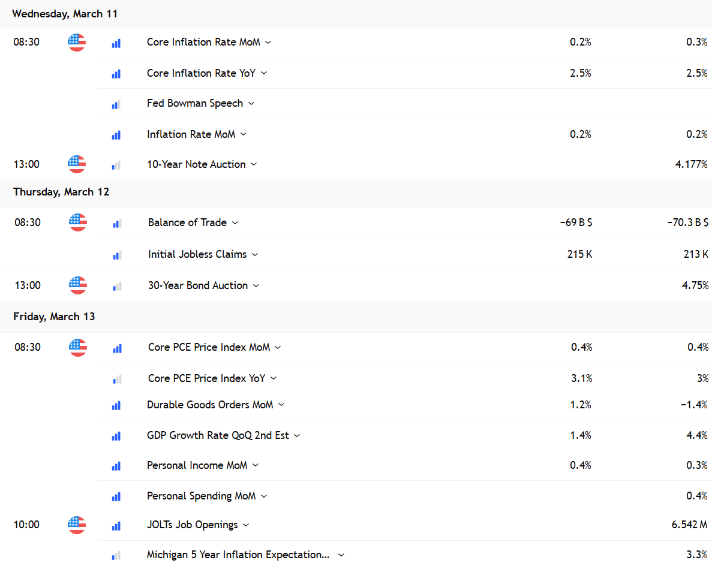This screenshot has width=712, height=569.
Task: Click US flag icon beside 10-Year Note Auction
Action: click(77, 164)
